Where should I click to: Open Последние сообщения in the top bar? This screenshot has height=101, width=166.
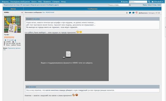[x=20, y=2]
